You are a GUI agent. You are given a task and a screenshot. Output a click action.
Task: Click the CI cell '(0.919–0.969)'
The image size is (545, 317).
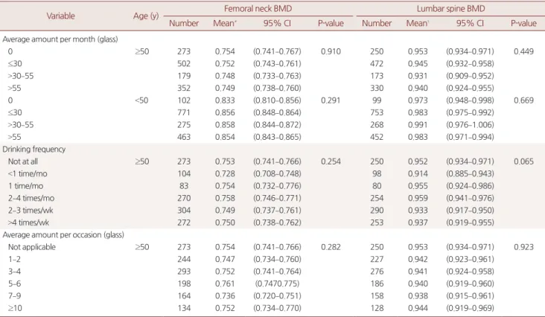point(470,308)
